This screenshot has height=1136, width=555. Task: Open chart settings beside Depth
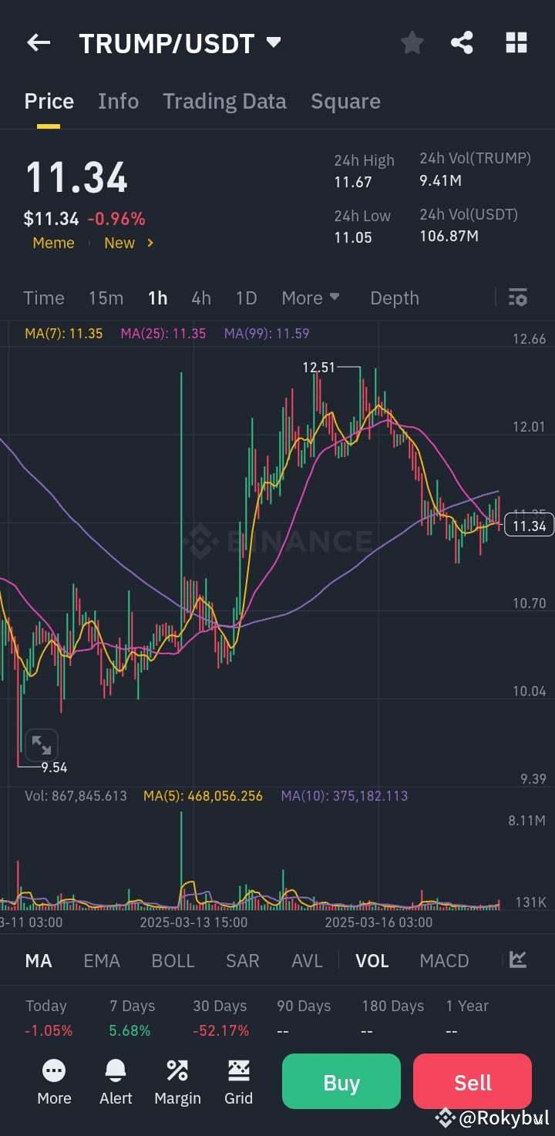click(x=517, y=297)
